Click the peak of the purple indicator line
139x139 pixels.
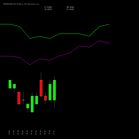click(x=99, y=41)
